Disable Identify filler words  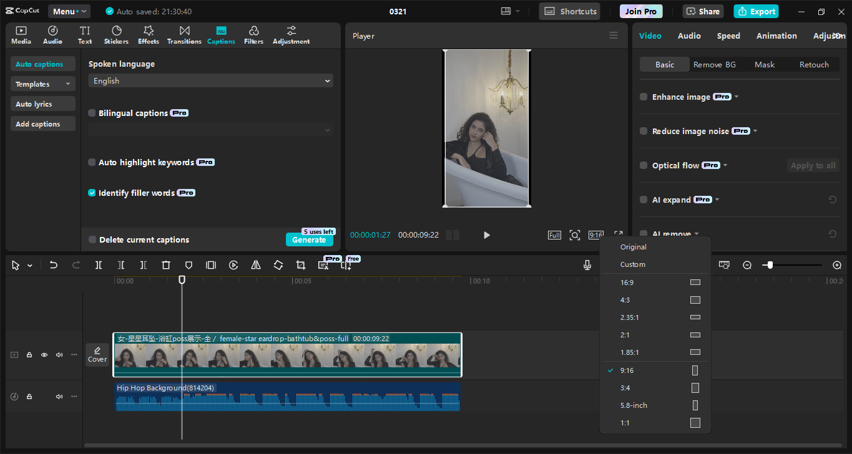pos(92,193)
